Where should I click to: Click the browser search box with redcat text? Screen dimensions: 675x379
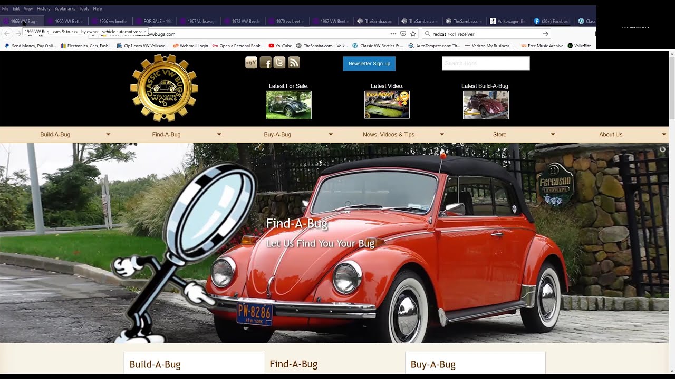click(485, 34)
